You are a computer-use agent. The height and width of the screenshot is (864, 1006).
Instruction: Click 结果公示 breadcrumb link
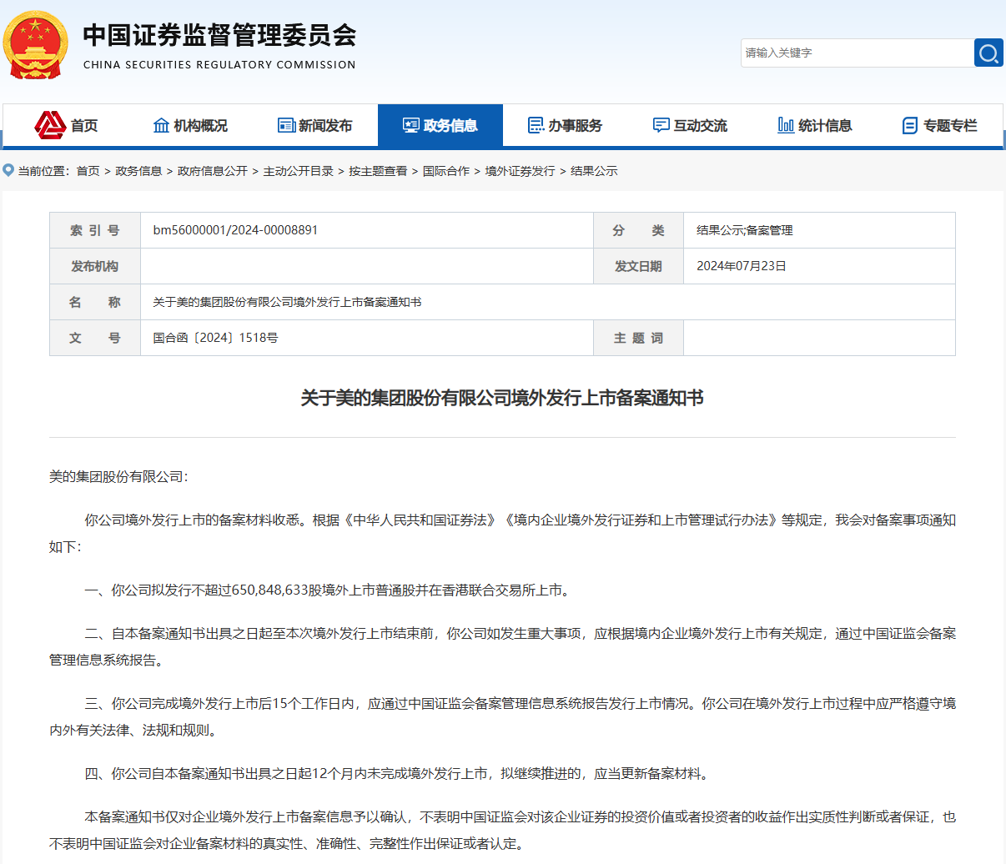[x=594, y=171]
